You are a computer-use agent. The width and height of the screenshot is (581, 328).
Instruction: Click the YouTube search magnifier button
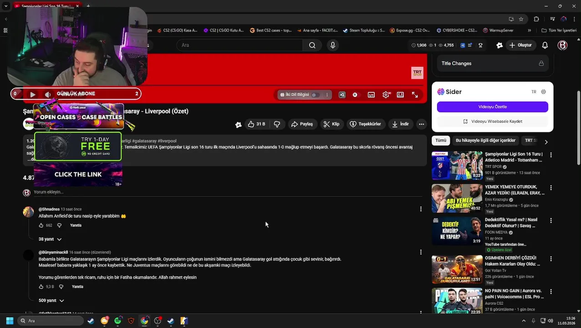pos(312,45)
